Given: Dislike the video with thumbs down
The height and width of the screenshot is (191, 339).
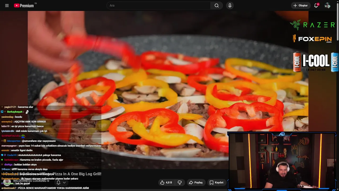Looking at the screenshot, I should [180, 183].
